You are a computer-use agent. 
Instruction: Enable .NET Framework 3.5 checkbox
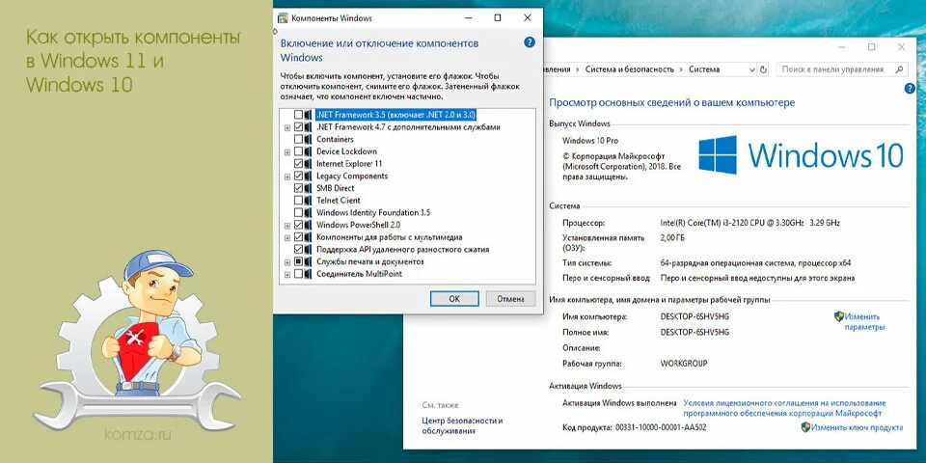click(x=298, y=115)
